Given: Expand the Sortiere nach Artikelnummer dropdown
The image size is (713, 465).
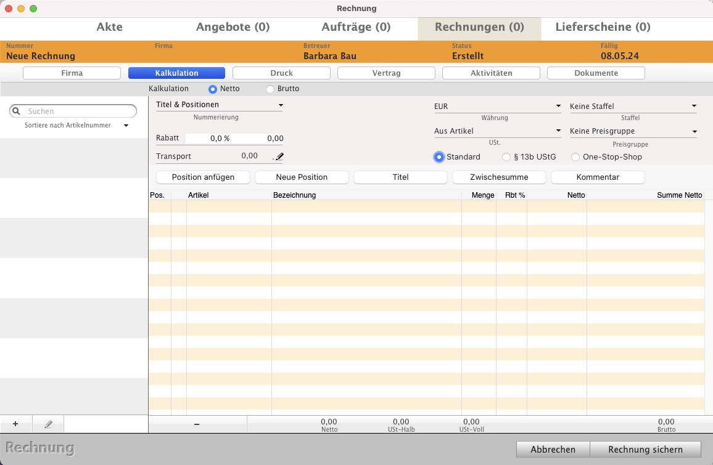Looking at the screenshot, I should (126, 126).
